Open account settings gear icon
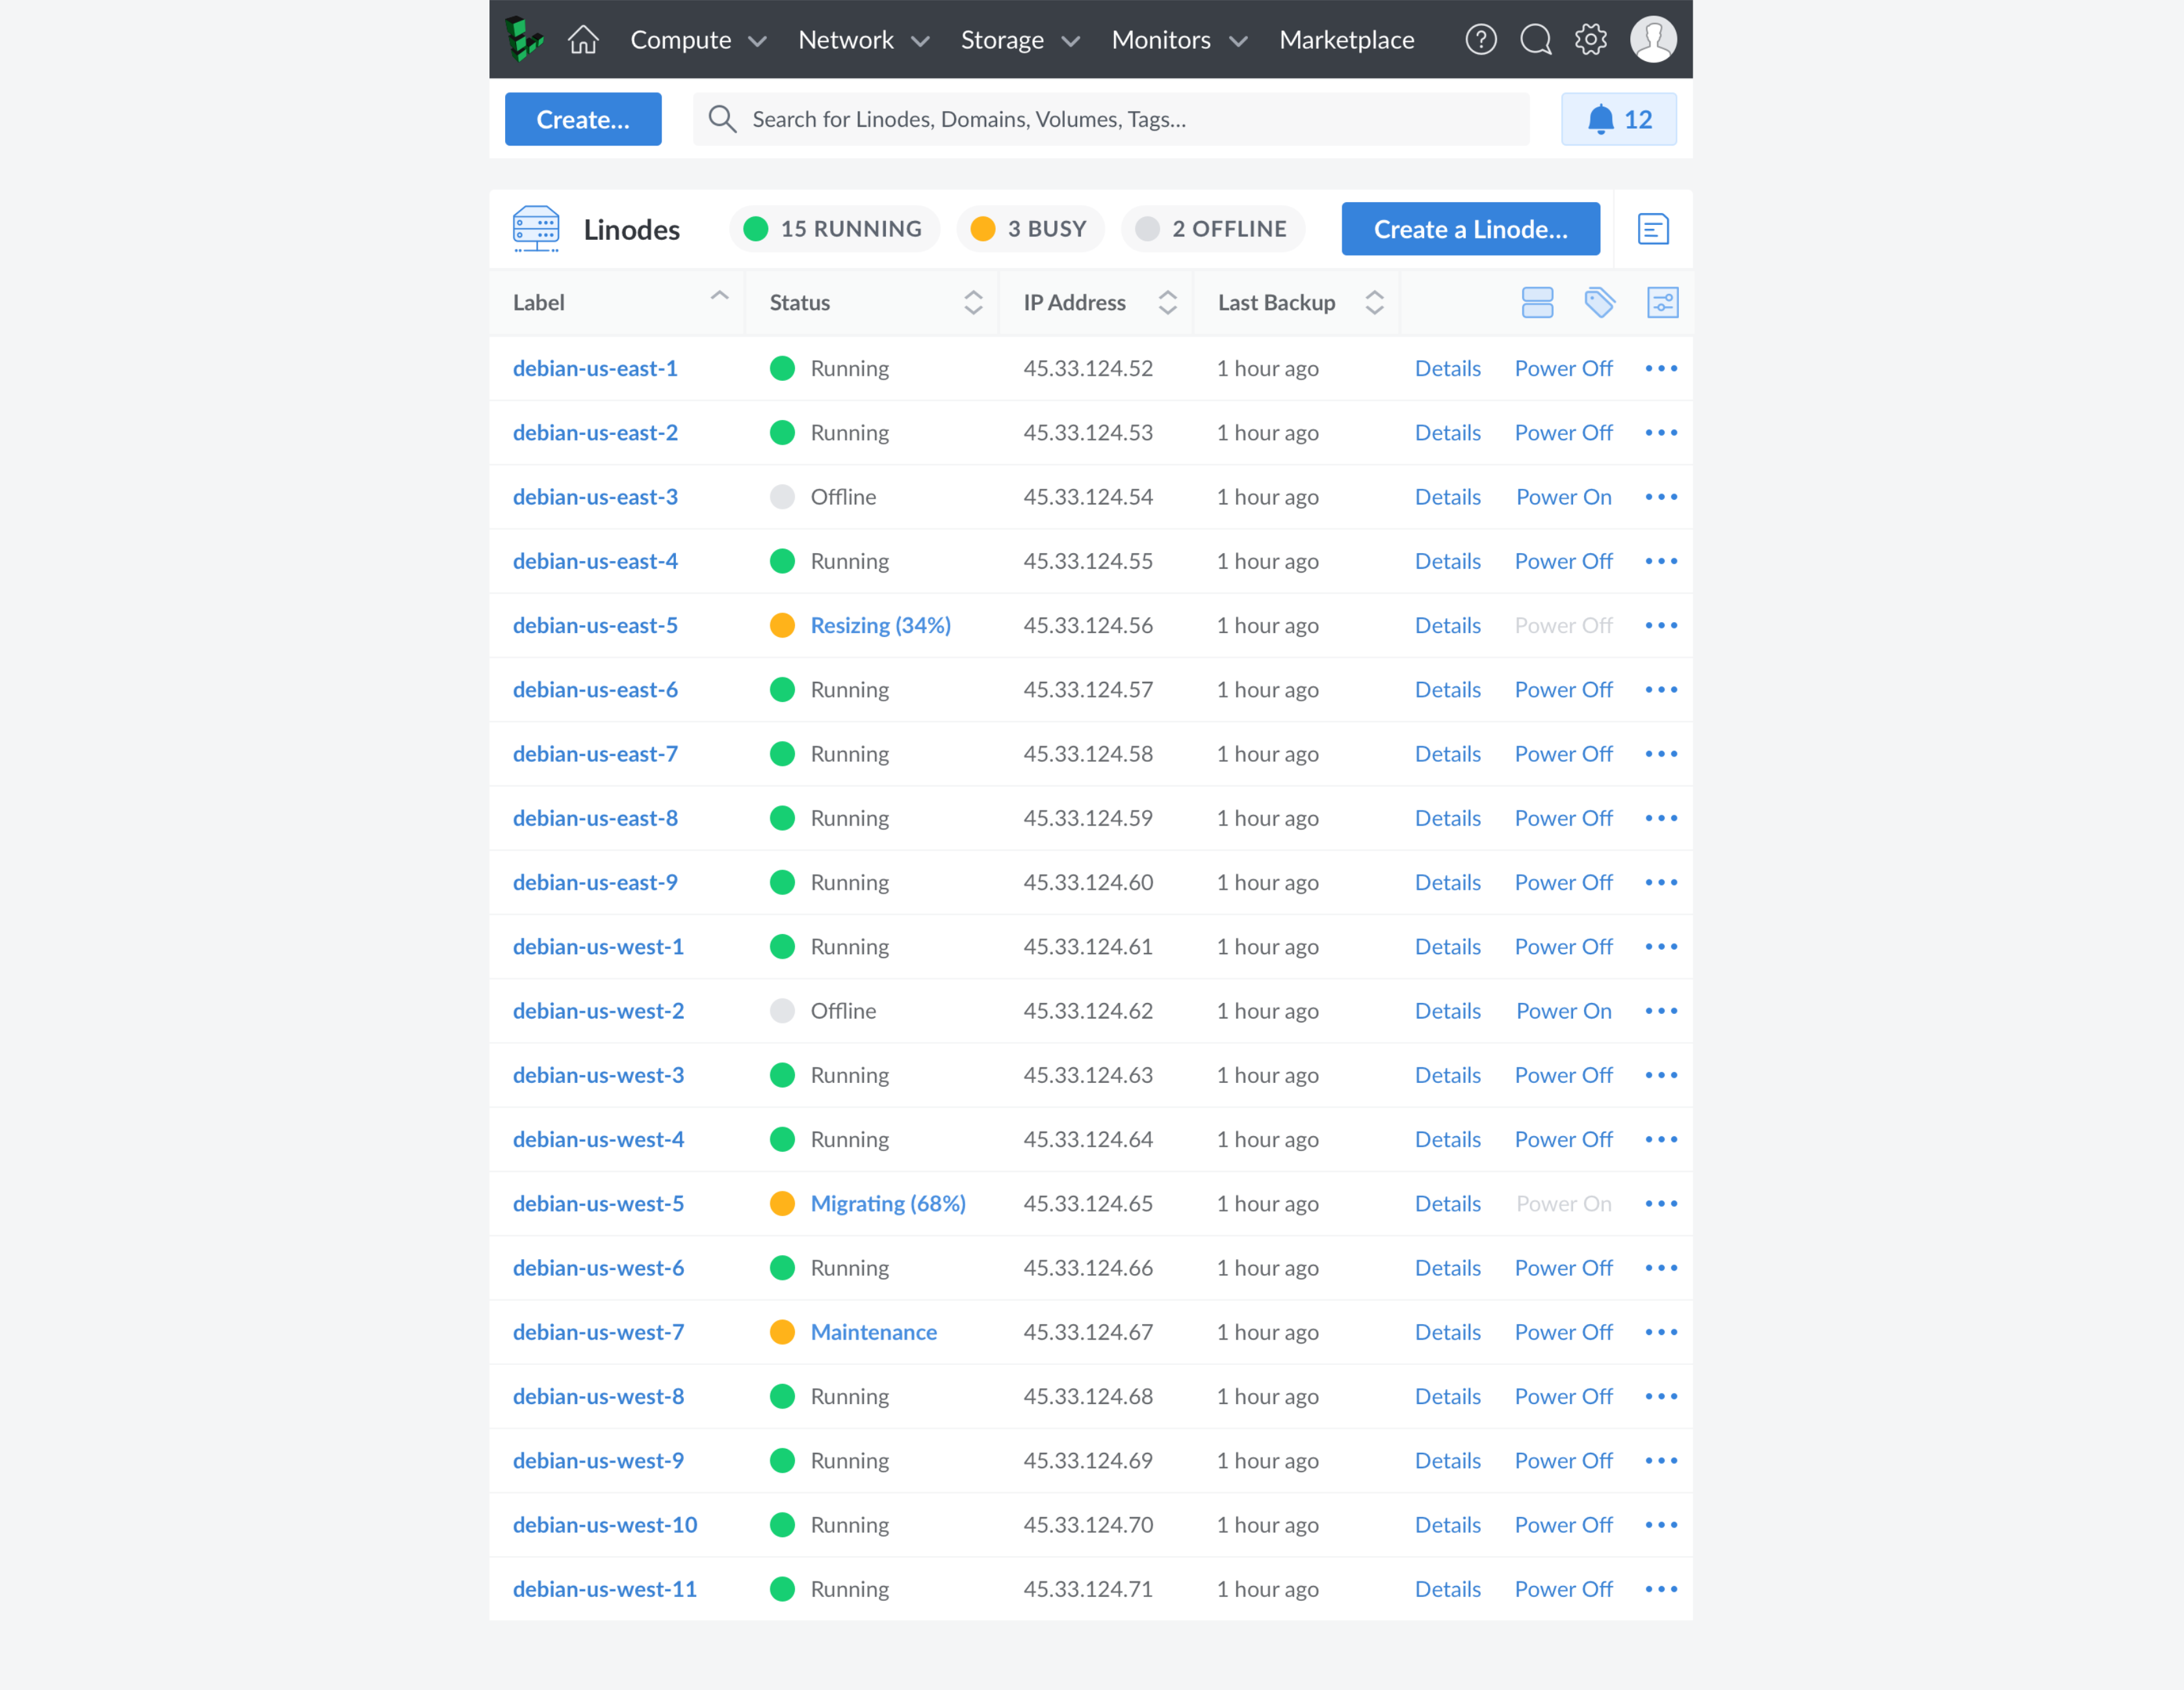 tap(1590, 39)
